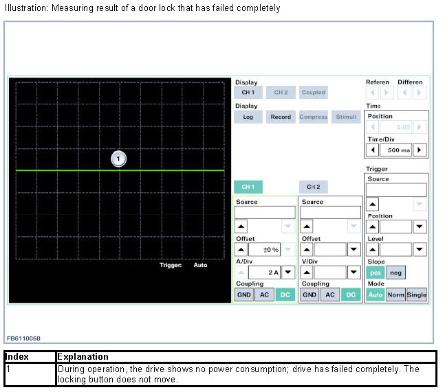Select negative trigger slope
This screenshot has height=392, width=445.
point(395,273)
